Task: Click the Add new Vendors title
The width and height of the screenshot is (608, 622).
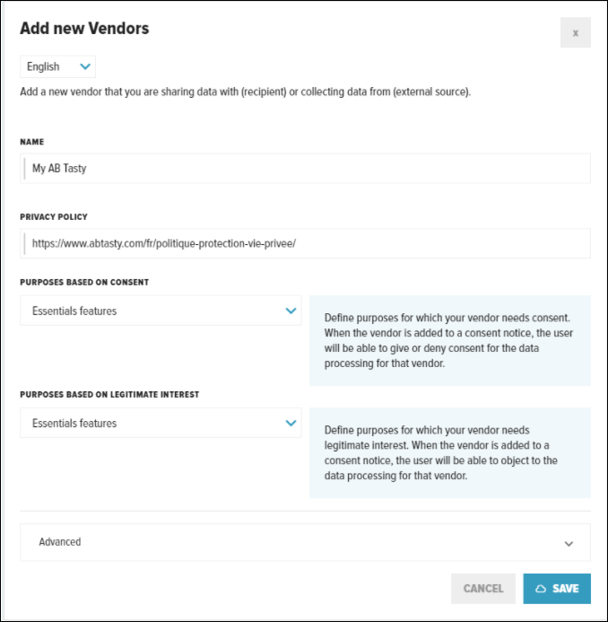Action: [84, 29]
